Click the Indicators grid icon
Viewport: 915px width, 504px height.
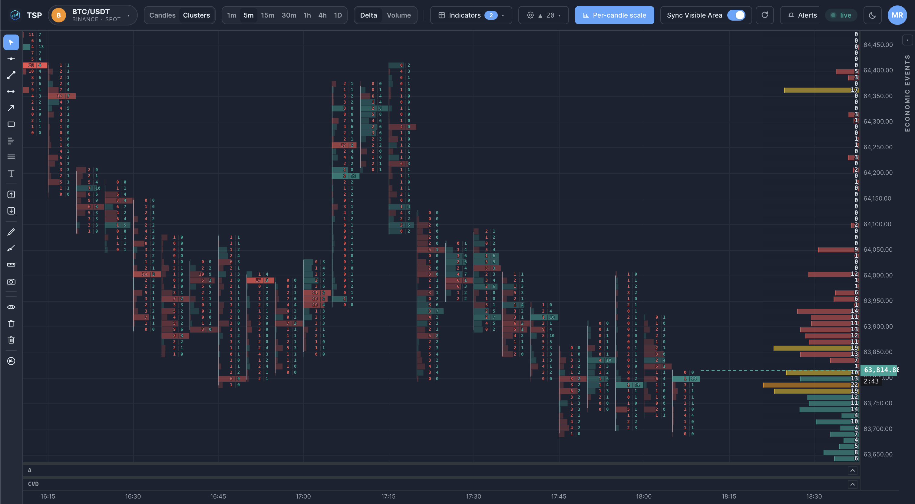point(441,15)
